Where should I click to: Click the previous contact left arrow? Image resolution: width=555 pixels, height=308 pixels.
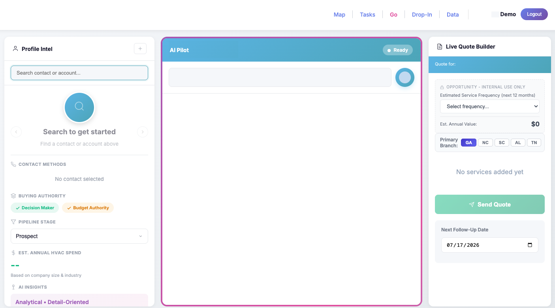click(16, 132)
